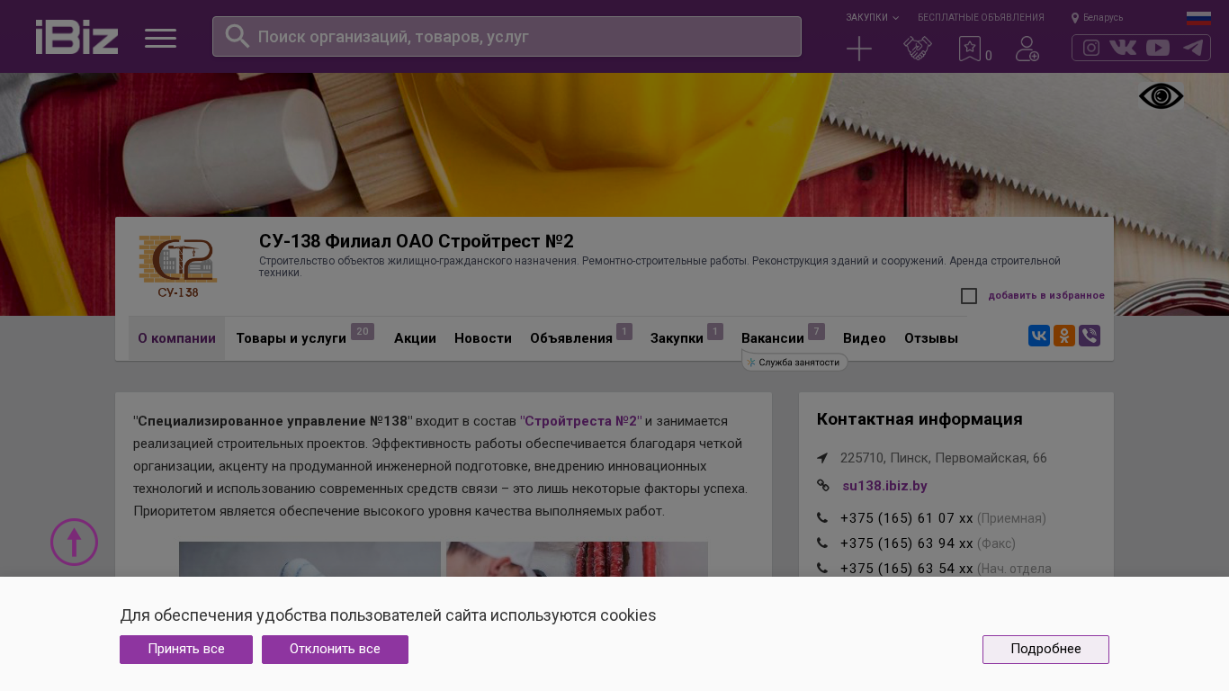Select the О компании tab

point(176,338)
